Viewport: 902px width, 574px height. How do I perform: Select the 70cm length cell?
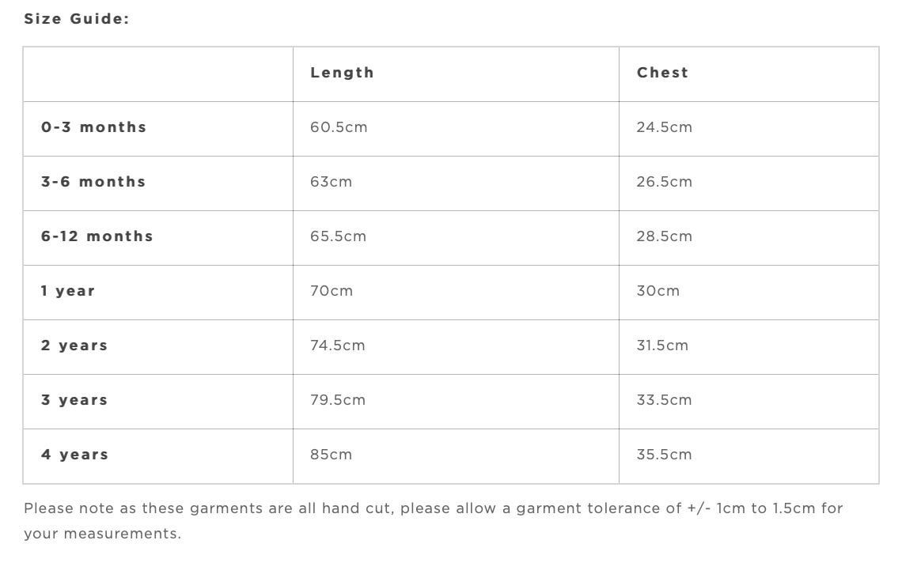332,291
